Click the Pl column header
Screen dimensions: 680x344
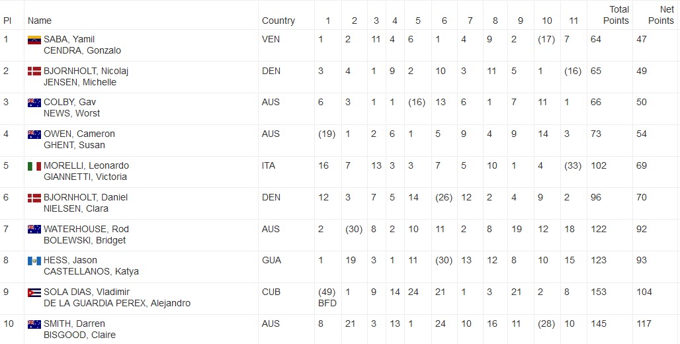tap(7, 21)
